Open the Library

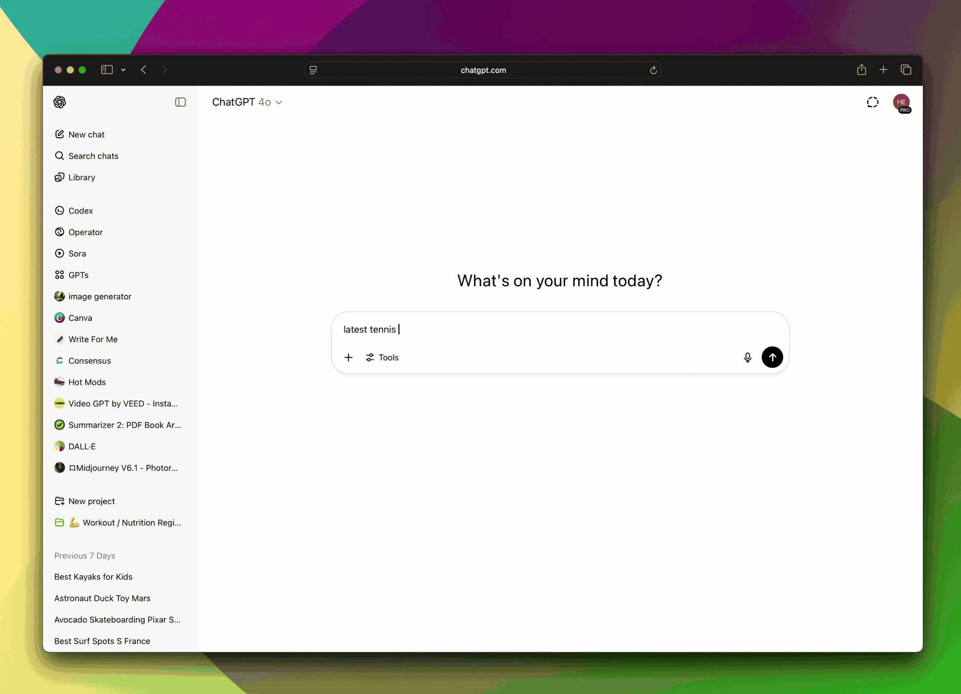click(x=82, y=177)
